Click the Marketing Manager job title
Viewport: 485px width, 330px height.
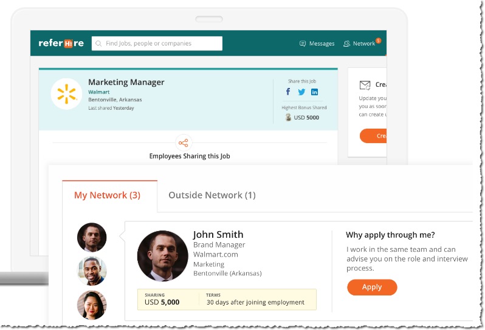pyautogui.click(x=126, y=82)
